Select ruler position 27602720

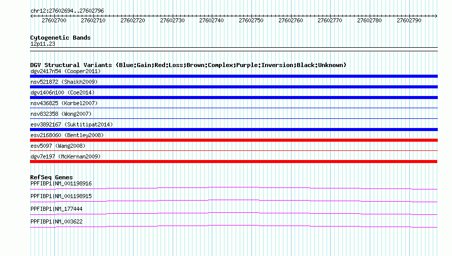(x=133, y=20)
